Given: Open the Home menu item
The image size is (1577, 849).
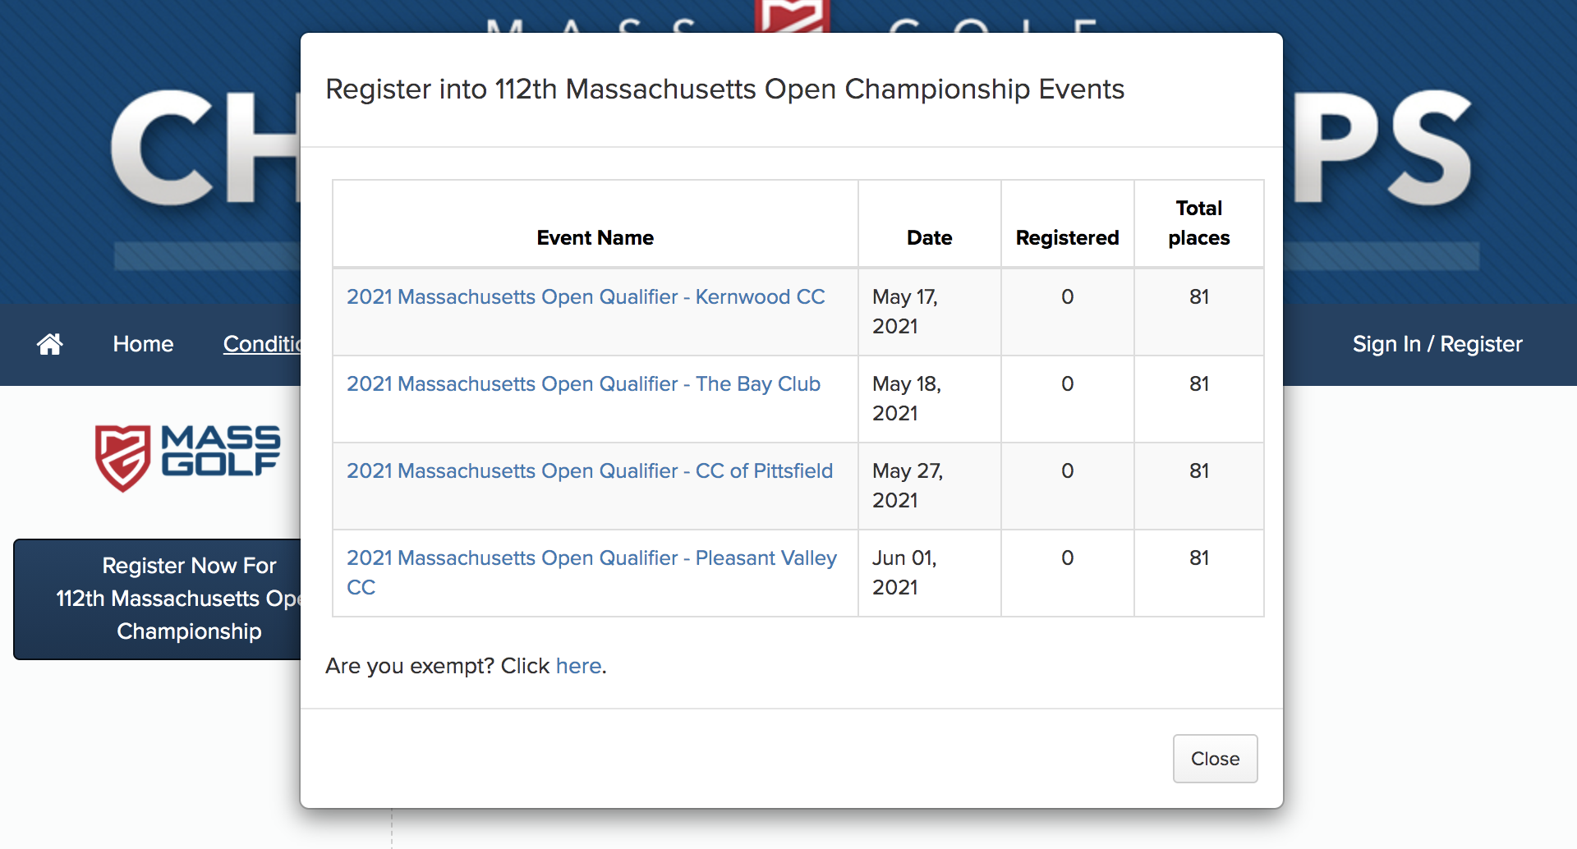Looking at the screenshot, I should point(143,344).
